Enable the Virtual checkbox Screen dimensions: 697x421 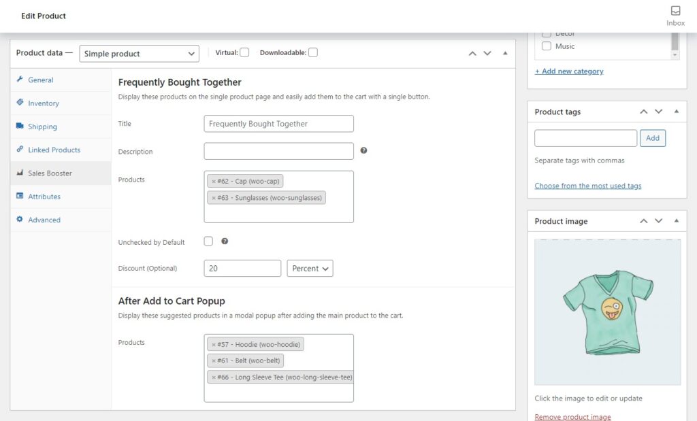[244, 53]
